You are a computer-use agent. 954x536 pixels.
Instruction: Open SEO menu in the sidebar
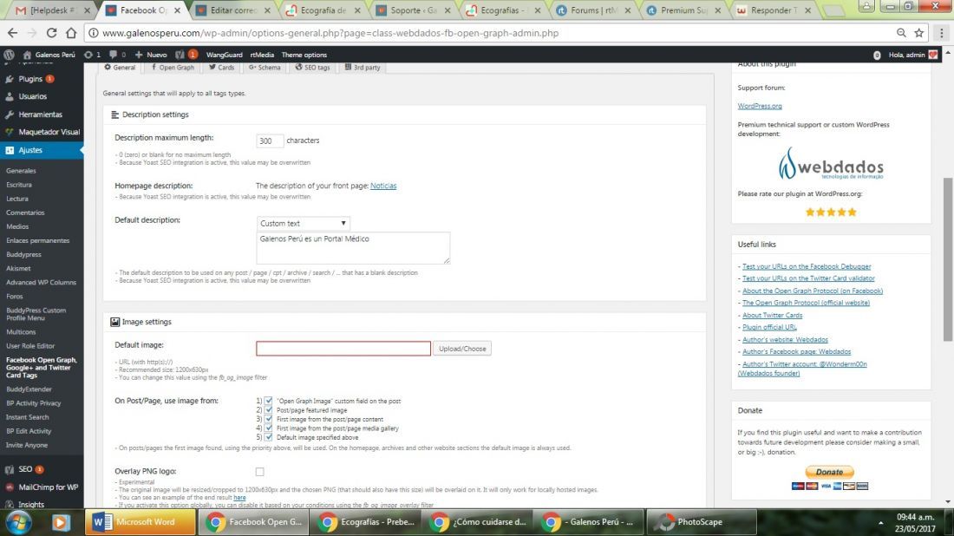[25, 469]
